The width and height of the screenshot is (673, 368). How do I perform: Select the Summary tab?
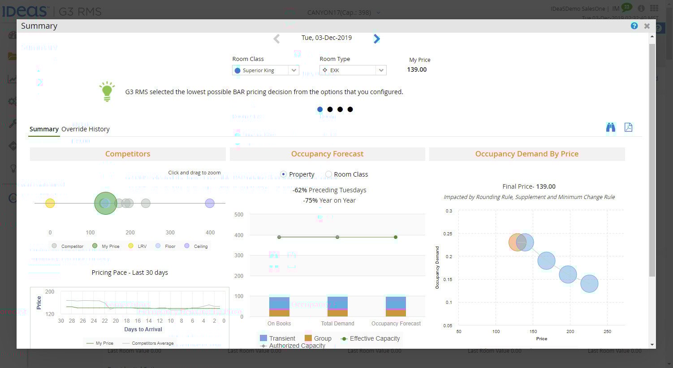pyautogui.click(x=44, y=129)
